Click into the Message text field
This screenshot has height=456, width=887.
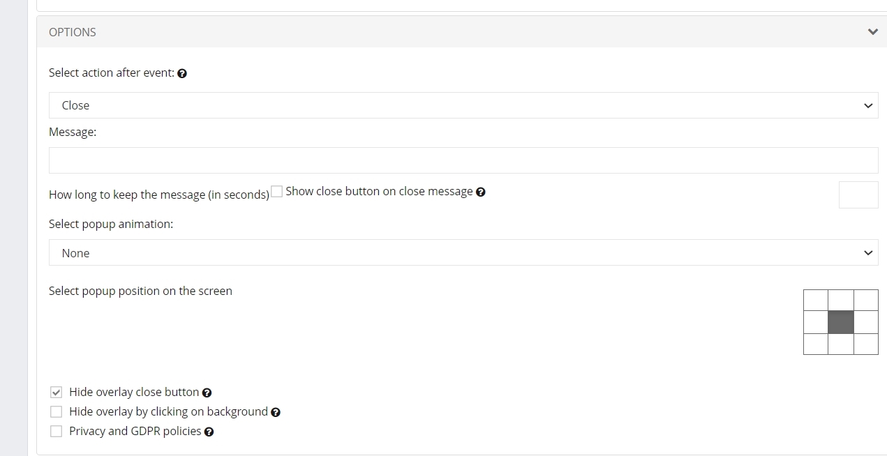(x=463, y=160)
